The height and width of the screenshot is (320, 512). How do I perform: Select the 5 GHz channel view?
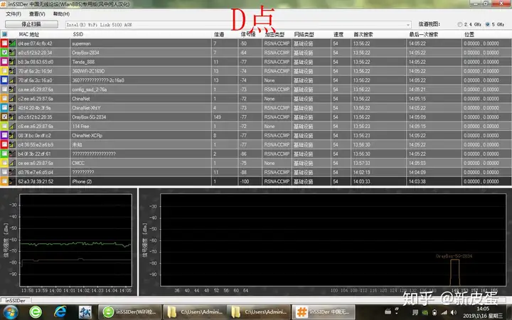pos(488,24)
